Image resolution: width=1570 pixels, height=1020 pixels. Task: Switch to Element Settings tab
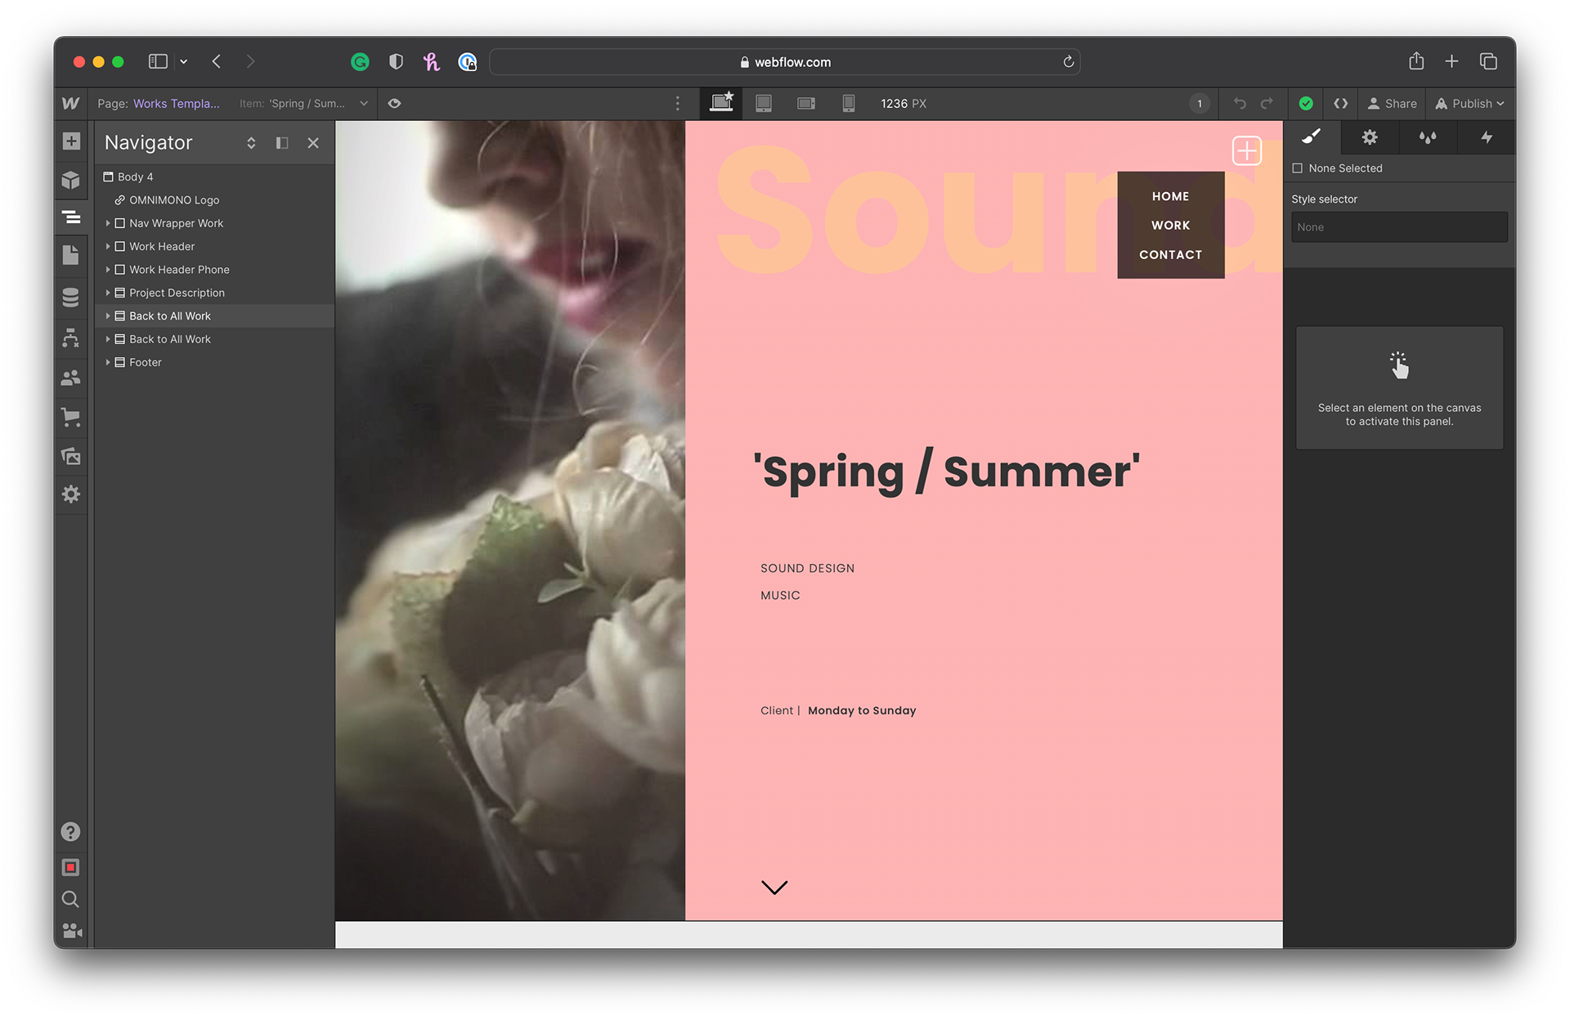pos(1370,137)
